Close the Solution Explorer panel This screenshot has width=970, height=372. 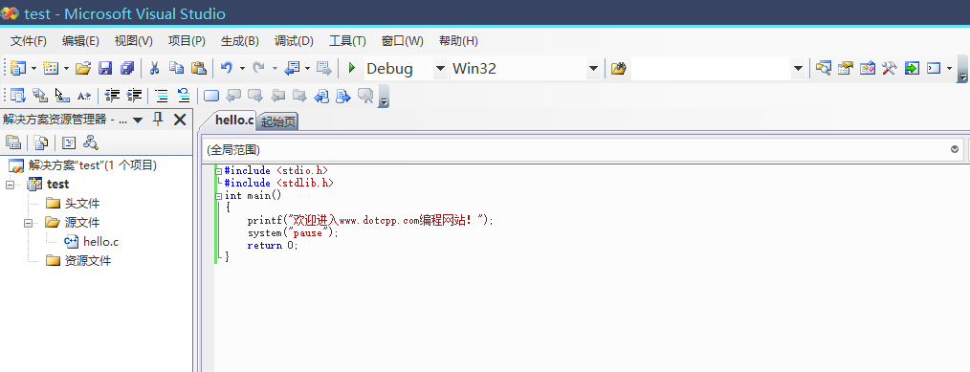point(180,120)
